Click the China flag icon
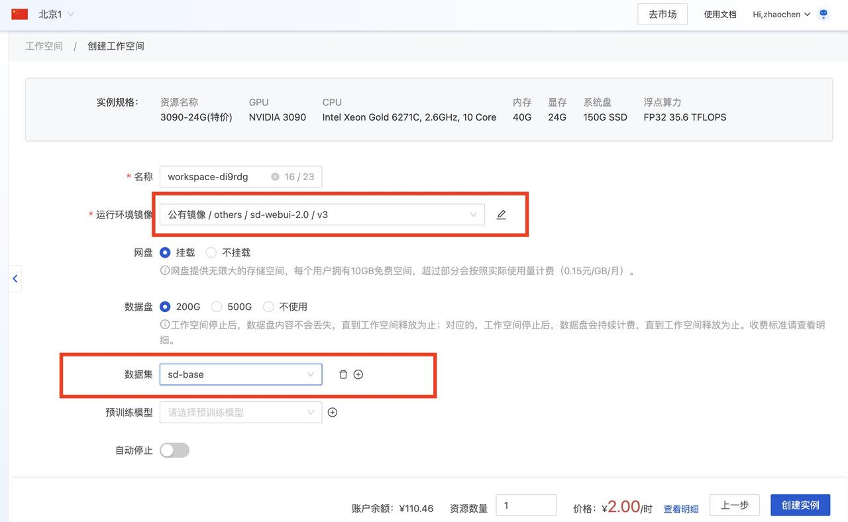This screenshot has width=848, height=522. pos(20,14)
